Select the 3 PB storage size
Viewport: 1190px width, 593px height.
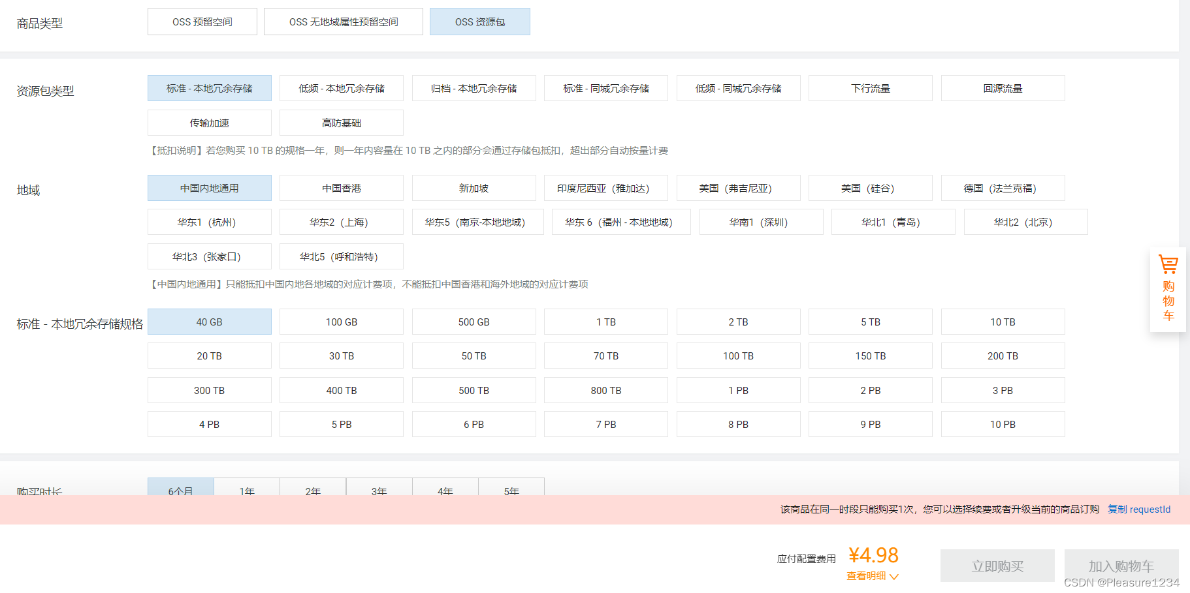tap(1003, 390)
